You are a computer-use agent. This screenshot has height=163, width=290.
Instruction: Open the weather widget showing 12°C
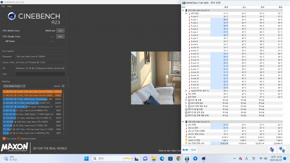tap(10, 158)
